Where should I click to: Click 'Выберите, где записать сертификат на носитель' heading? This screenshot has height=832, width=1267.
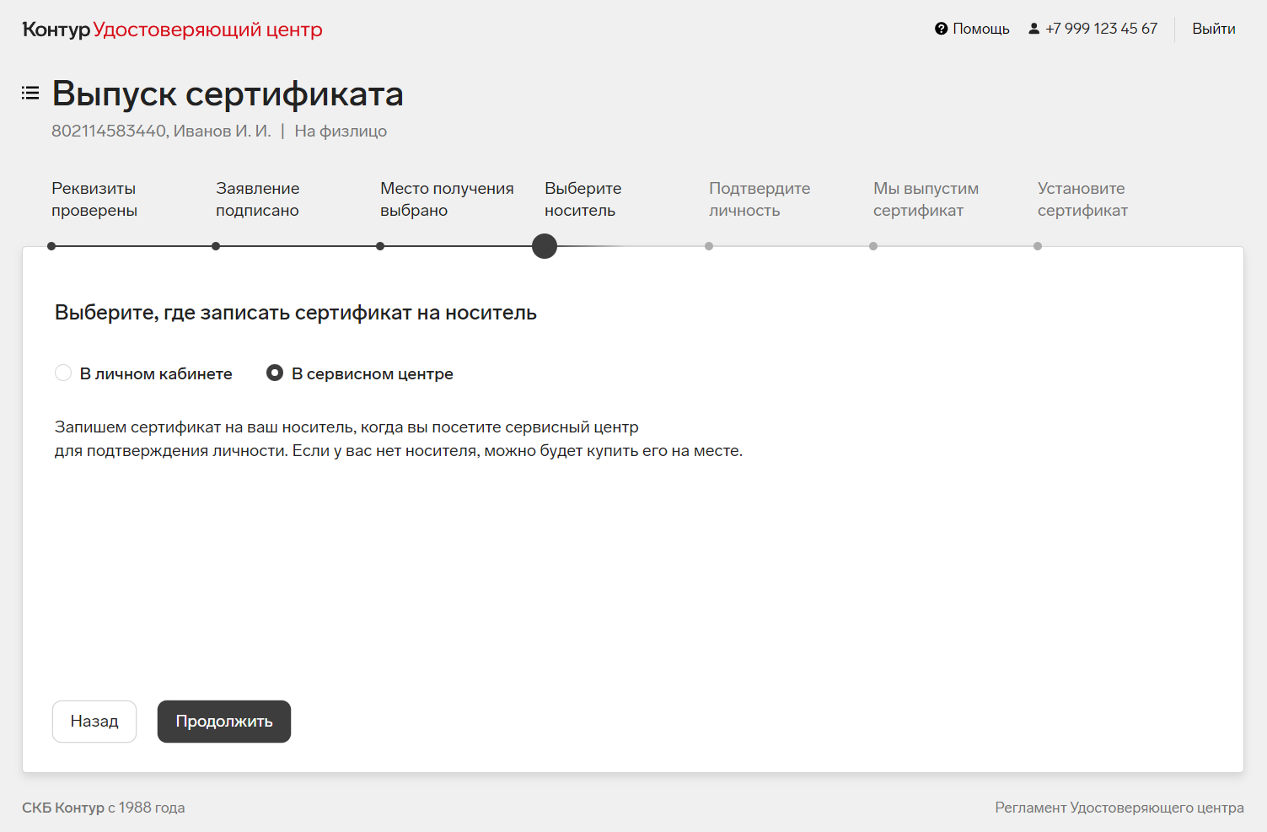click(x=296, y=313)
